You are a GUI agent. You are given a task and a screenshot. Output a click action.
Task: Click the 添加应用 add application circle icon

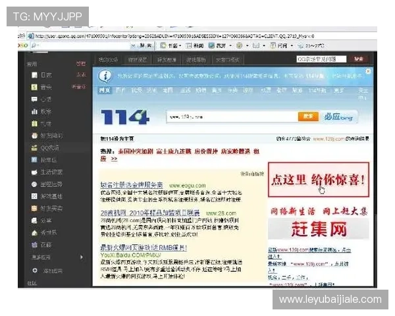click(x=35, y=271)
